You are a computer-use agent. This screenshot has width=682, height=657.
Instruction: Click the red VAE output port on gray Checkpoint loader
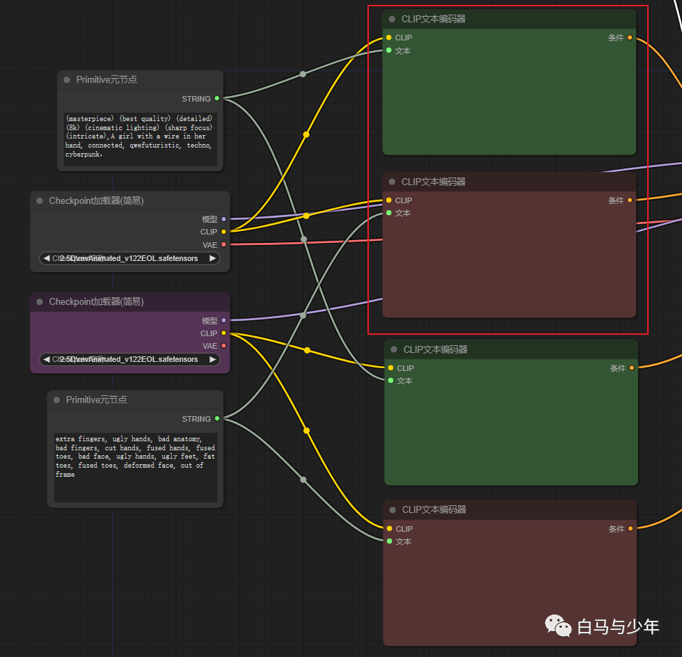point(223,245)
